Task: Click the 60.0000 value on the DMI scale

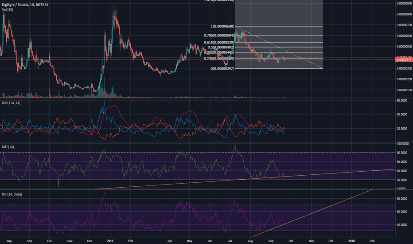Action: click(x=402, y=101)
